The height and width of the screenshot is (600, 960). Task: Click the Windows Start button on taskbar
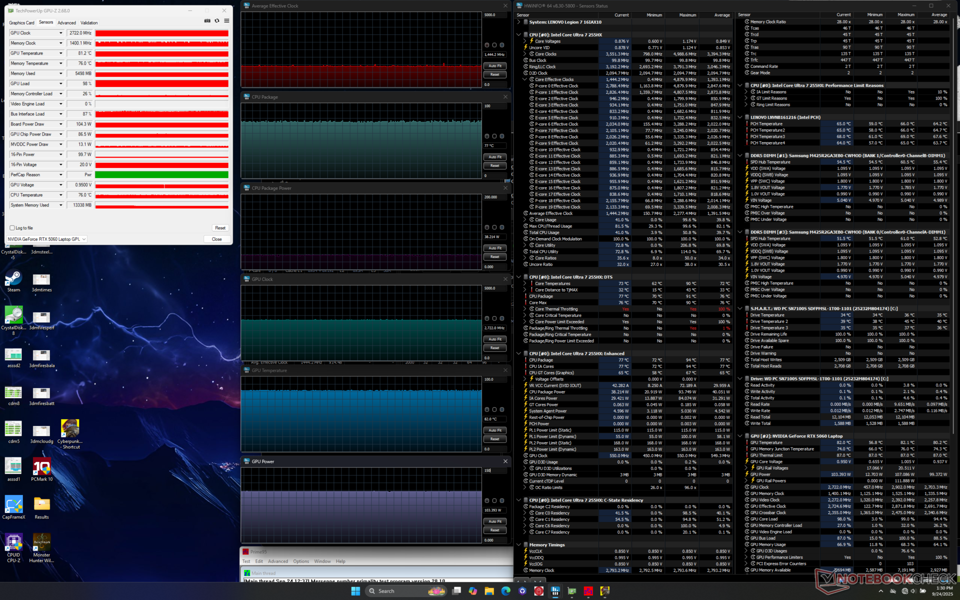pos(355,591)
